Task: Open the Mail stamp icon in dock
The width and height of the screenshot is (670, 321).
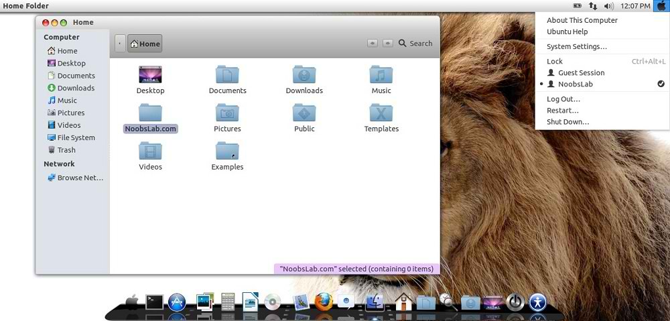Action: 301,302
